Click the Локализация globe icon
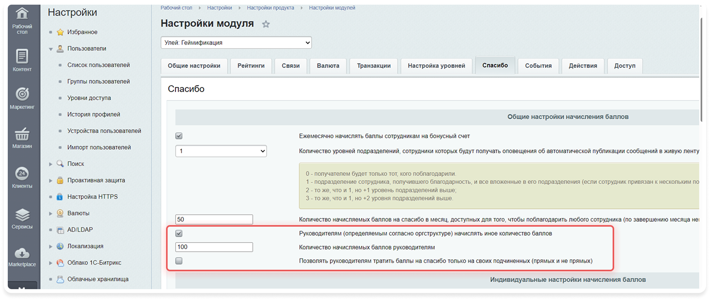The height and width of the screenshot is (300, 710). click(x=60, y=246)
